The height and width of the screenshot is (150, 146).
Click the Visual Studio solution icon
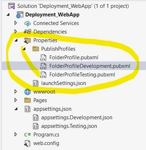pyautogui.click(x=11, y=6)
